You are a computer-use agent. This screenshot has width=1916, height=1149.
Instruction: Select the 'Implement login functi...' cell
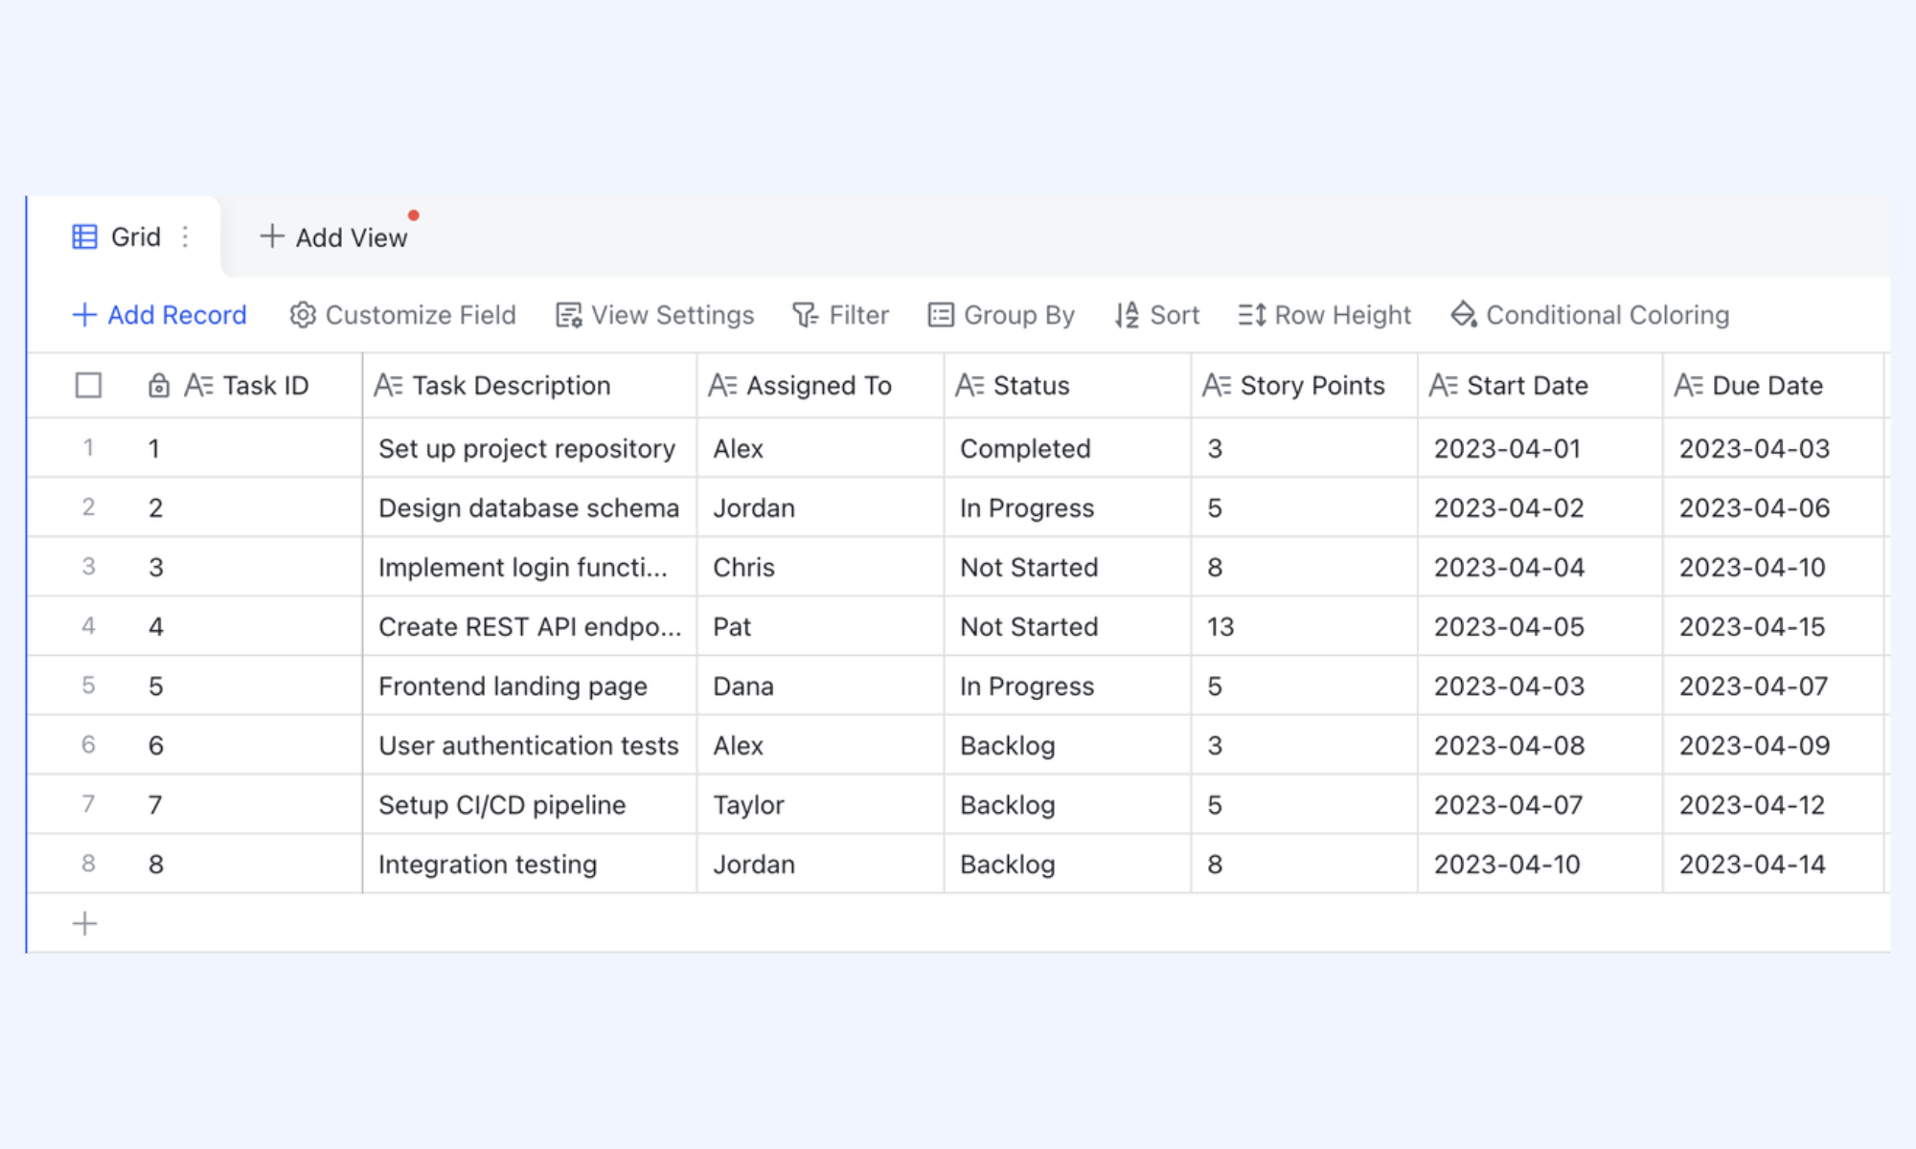(530, 567)
